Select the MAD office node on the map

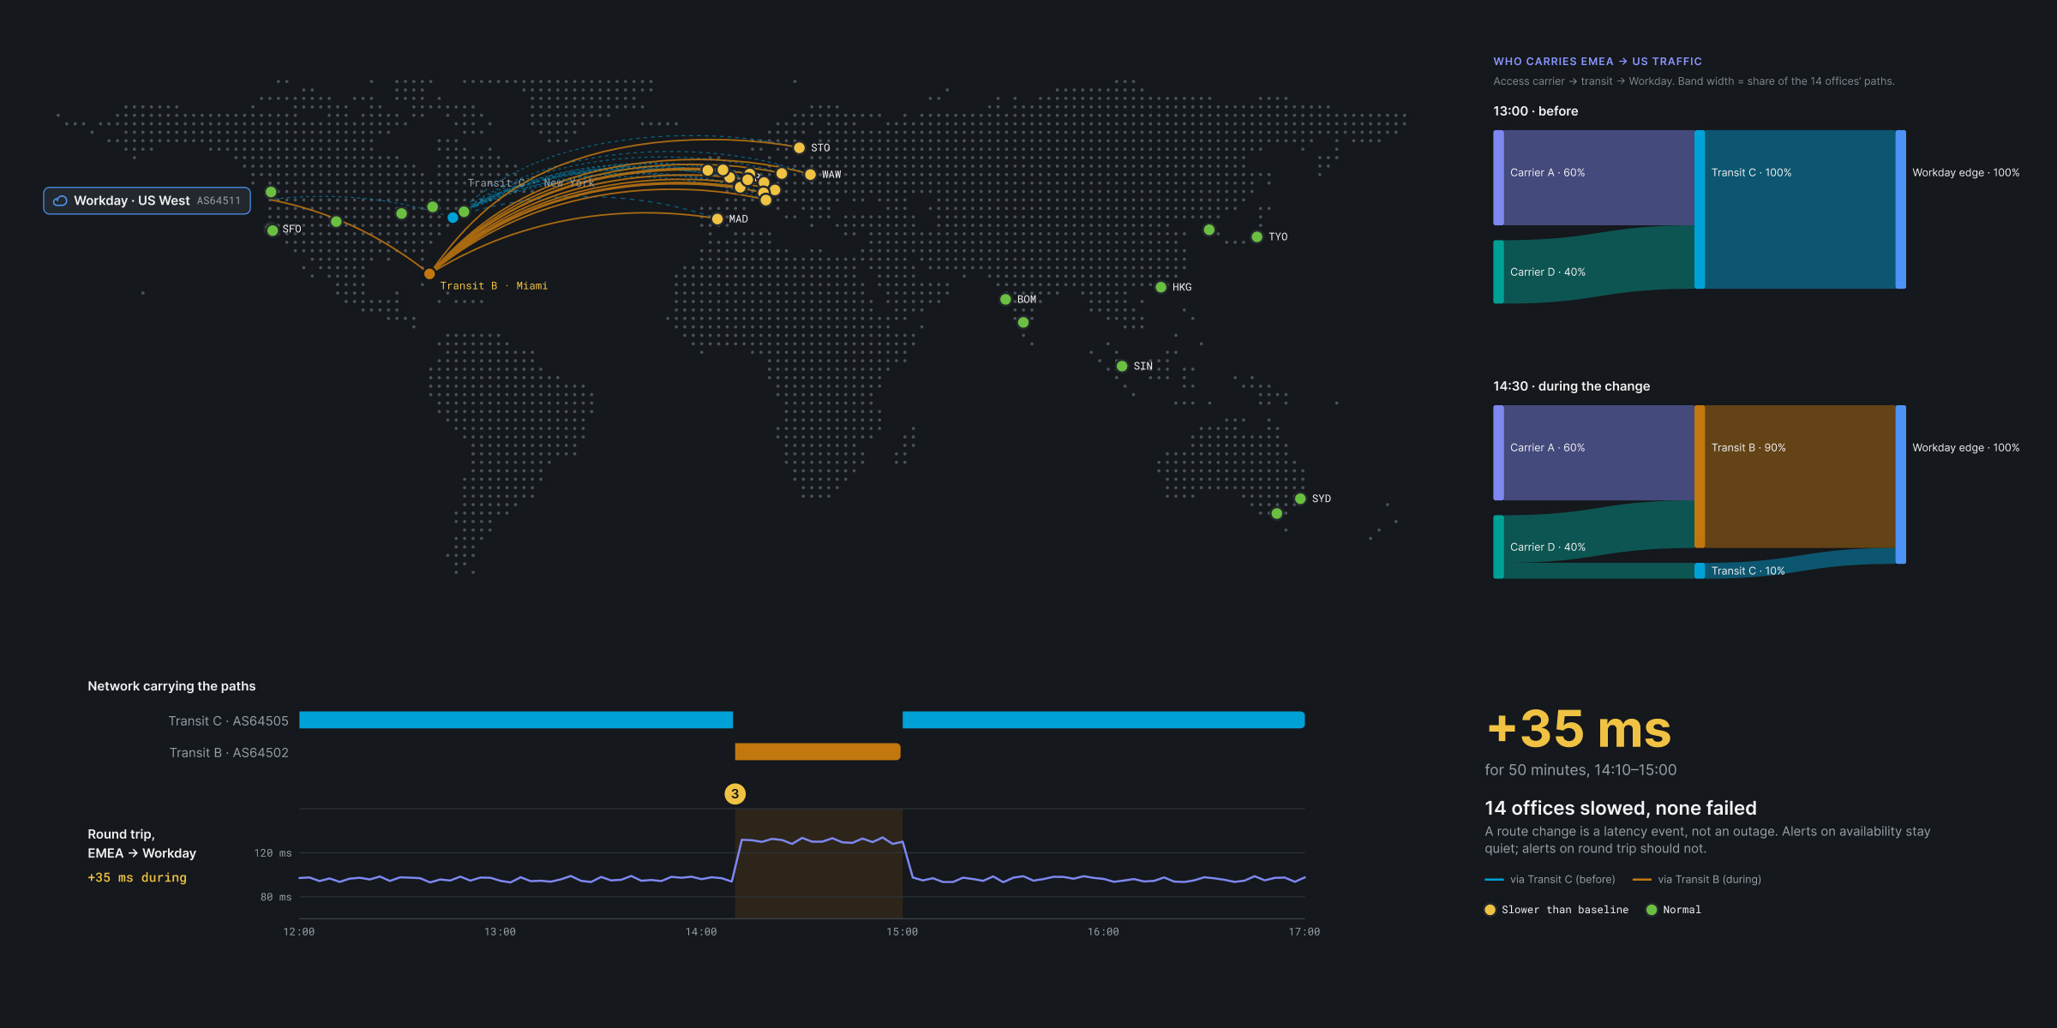(717, 219)
